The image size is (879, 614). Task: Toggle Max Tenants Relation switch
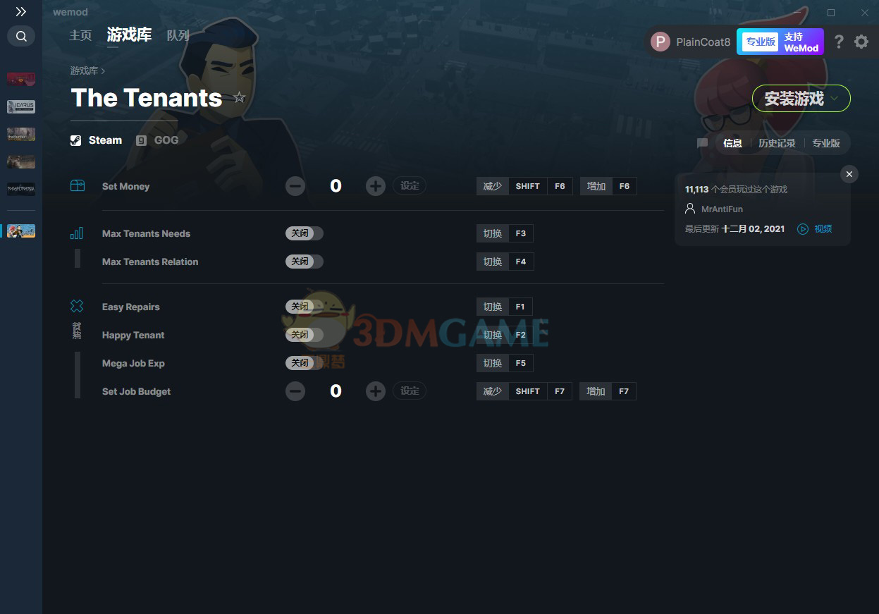(x=305, y=262)
